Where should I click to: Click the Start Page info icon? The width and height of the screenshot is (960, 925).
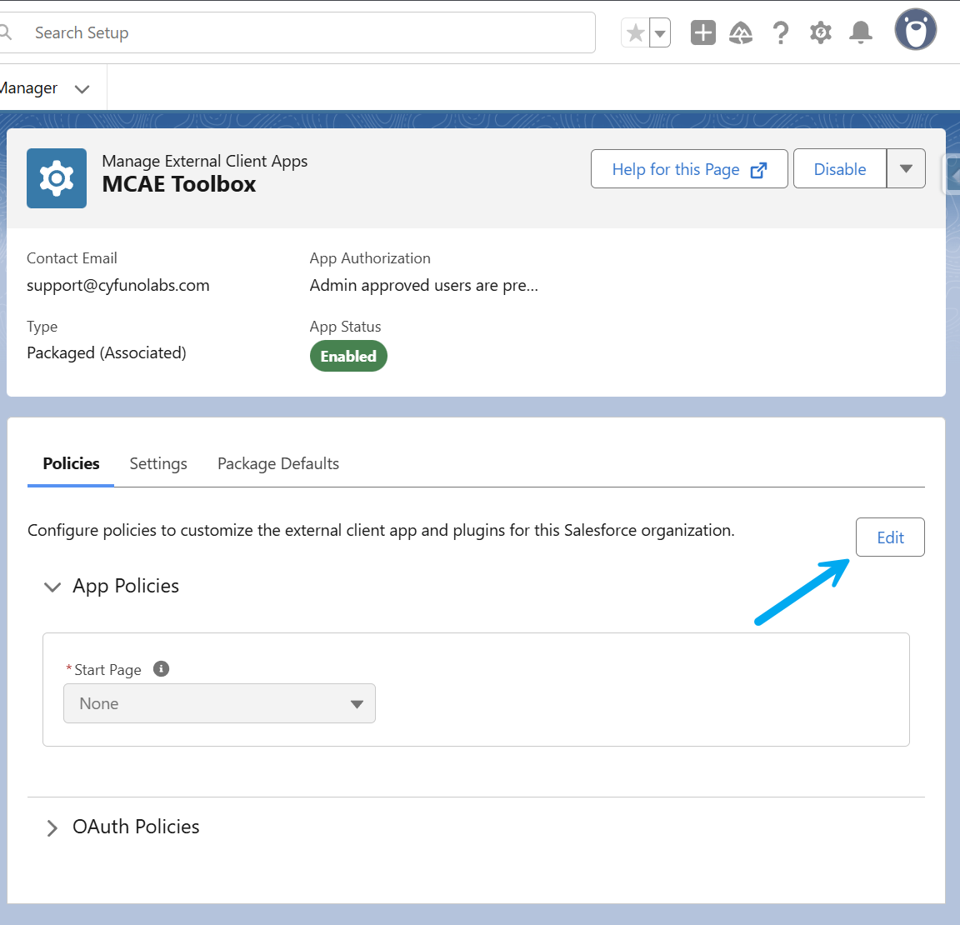click(x=161, y=668)
